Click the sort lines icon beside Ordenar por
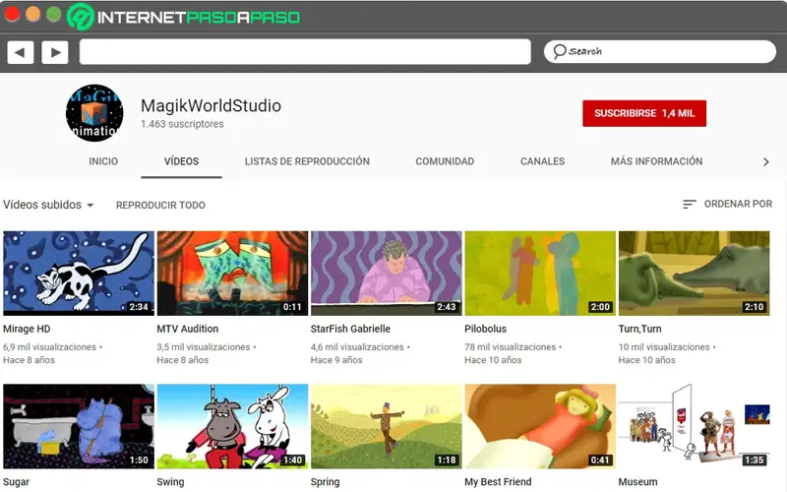Viewport: 787px width, 492px height. pos(690,205)
